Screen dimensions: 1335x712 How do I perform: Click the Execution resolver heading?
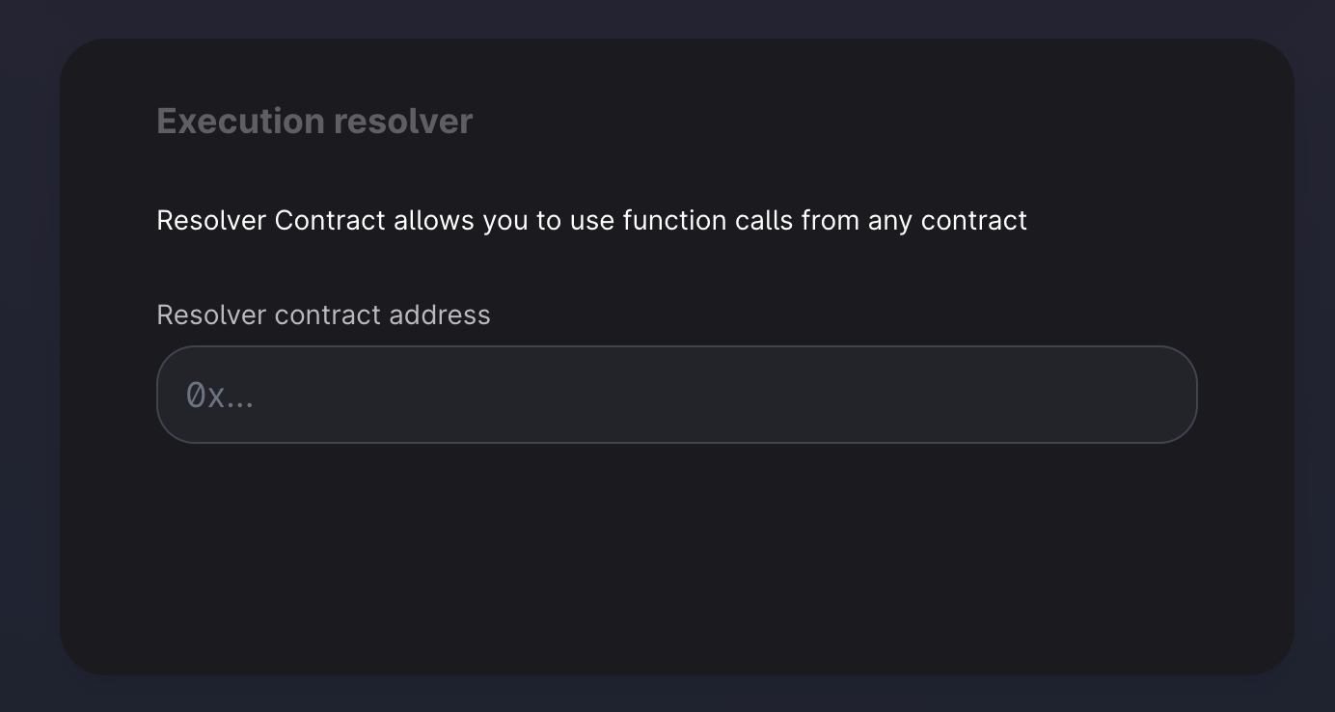[x=314, y=122]
